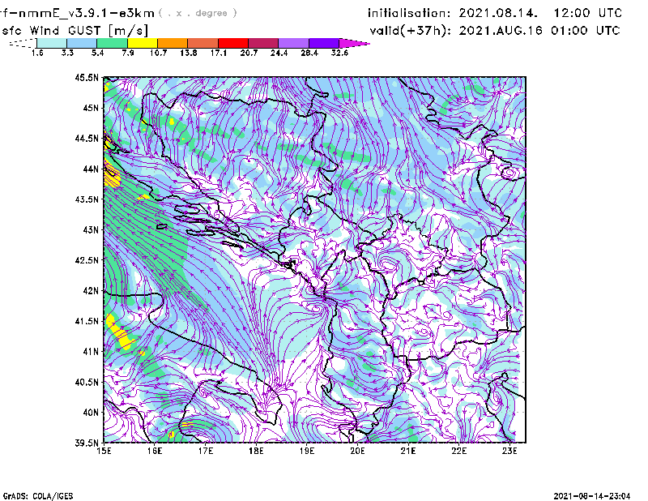Click the legend value '32.6'

coord(339,53)
